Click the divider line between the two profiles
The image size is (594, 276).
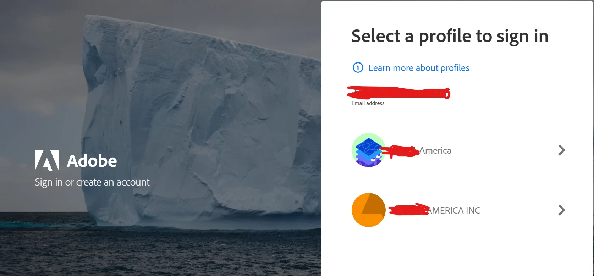(458, 180)
